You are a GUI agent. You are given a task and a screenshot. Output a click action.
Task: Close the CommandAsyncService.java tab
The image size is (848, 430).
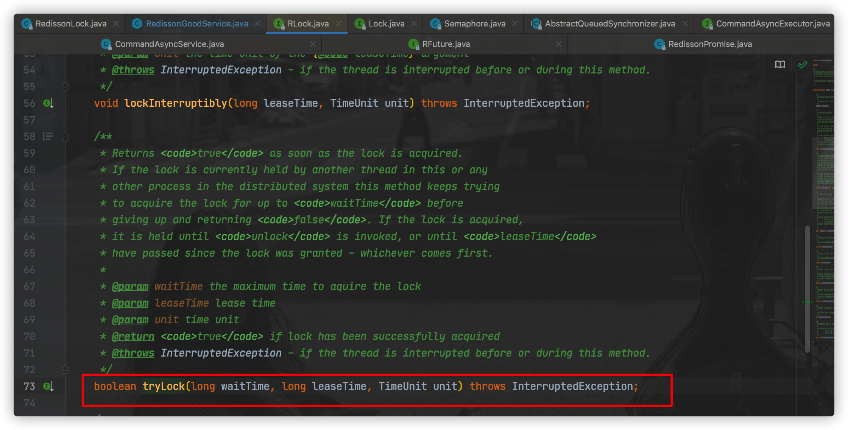pos(313,44)
